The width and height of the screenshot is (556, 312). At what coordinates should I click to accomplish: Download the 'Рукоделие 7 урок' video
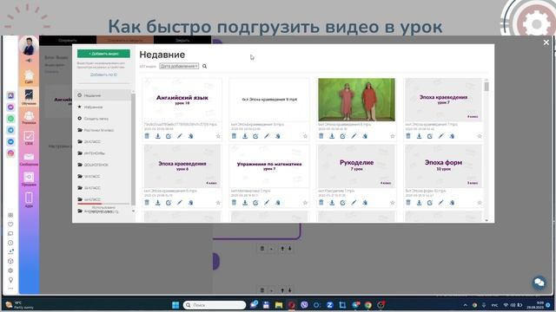tap(332, 203)
